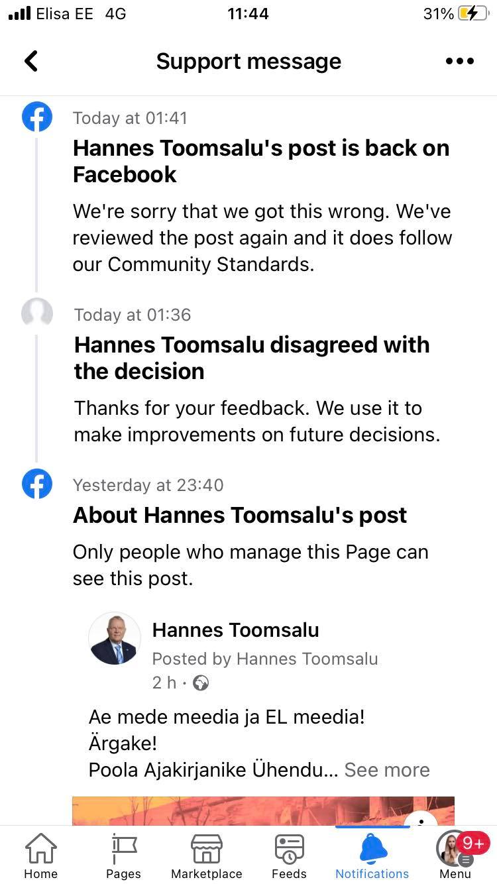The image size is (497, 884).
Task: Tap the public globe privacy icon
Action: (x=200, y=683)
